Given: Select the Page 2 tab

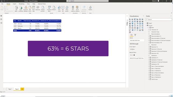Looking at the screenshot, I should coord(17,89).
